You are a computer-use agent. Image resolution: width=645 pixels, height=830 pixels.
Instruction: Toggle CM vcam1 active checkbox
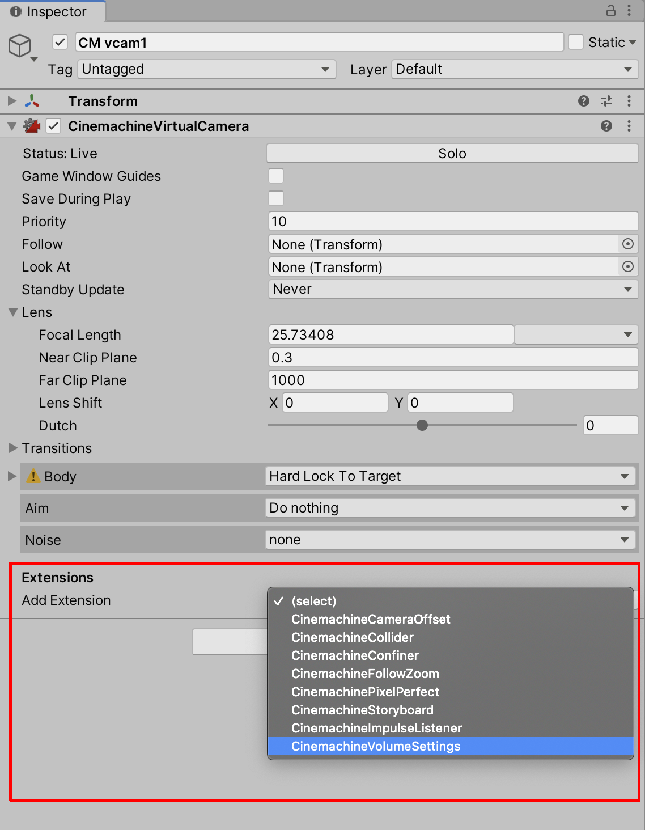pos(60,42)
